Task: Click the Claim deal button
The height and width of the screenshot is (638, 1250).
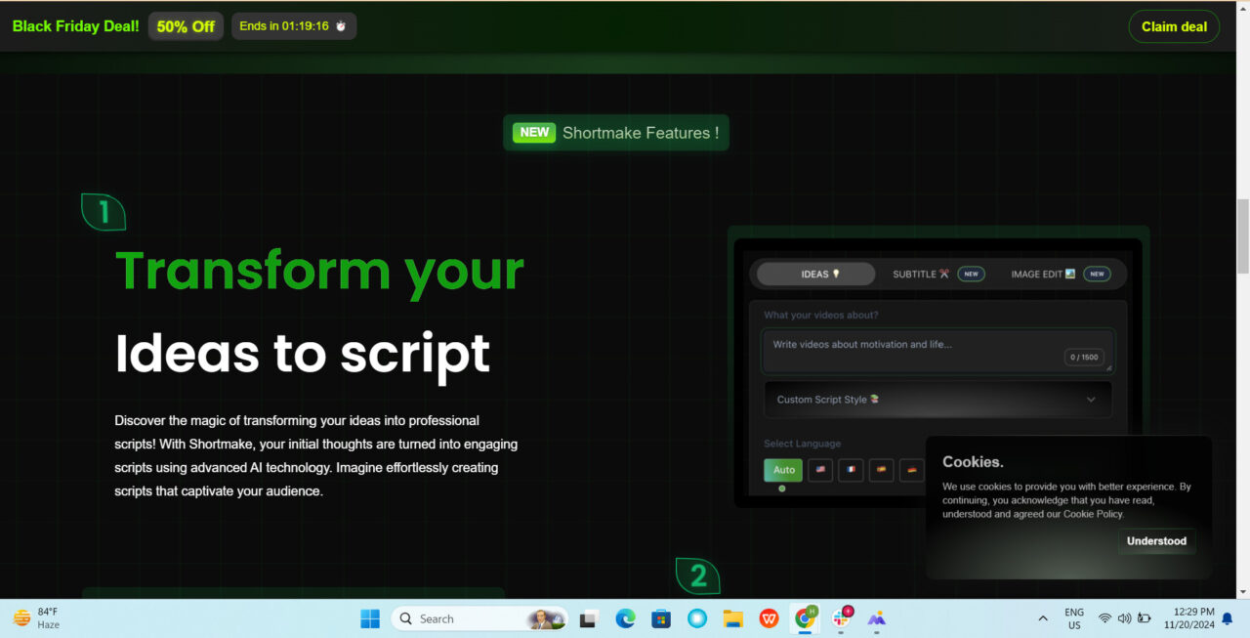Action: tap(1174, 26)
